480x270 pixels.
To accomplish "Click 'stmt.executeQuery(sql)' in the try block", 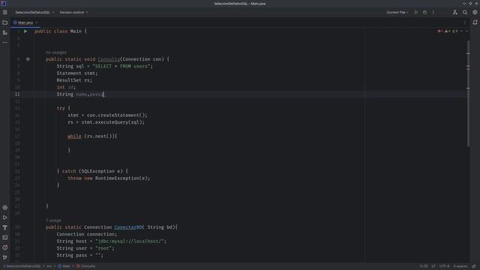I will tap(112, 122).
